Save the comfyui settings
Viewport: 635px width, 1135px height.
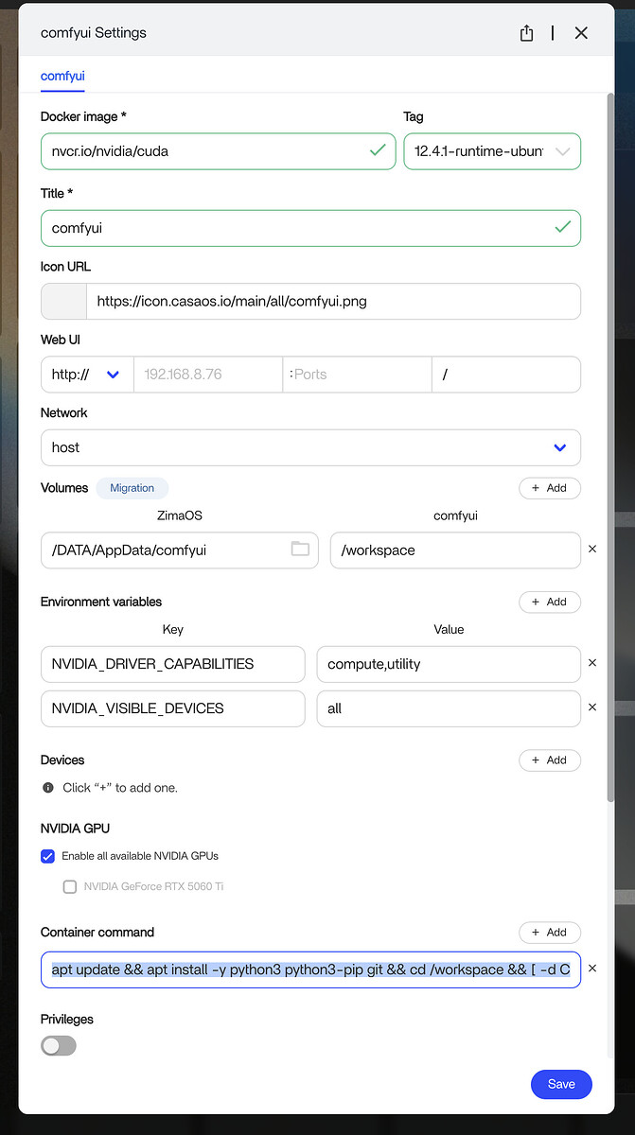pyautogui.click(x=561, y=1084)
